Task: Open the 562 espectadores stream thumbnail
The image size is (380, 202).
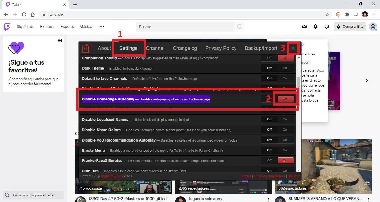Action: tap(323, 166)
